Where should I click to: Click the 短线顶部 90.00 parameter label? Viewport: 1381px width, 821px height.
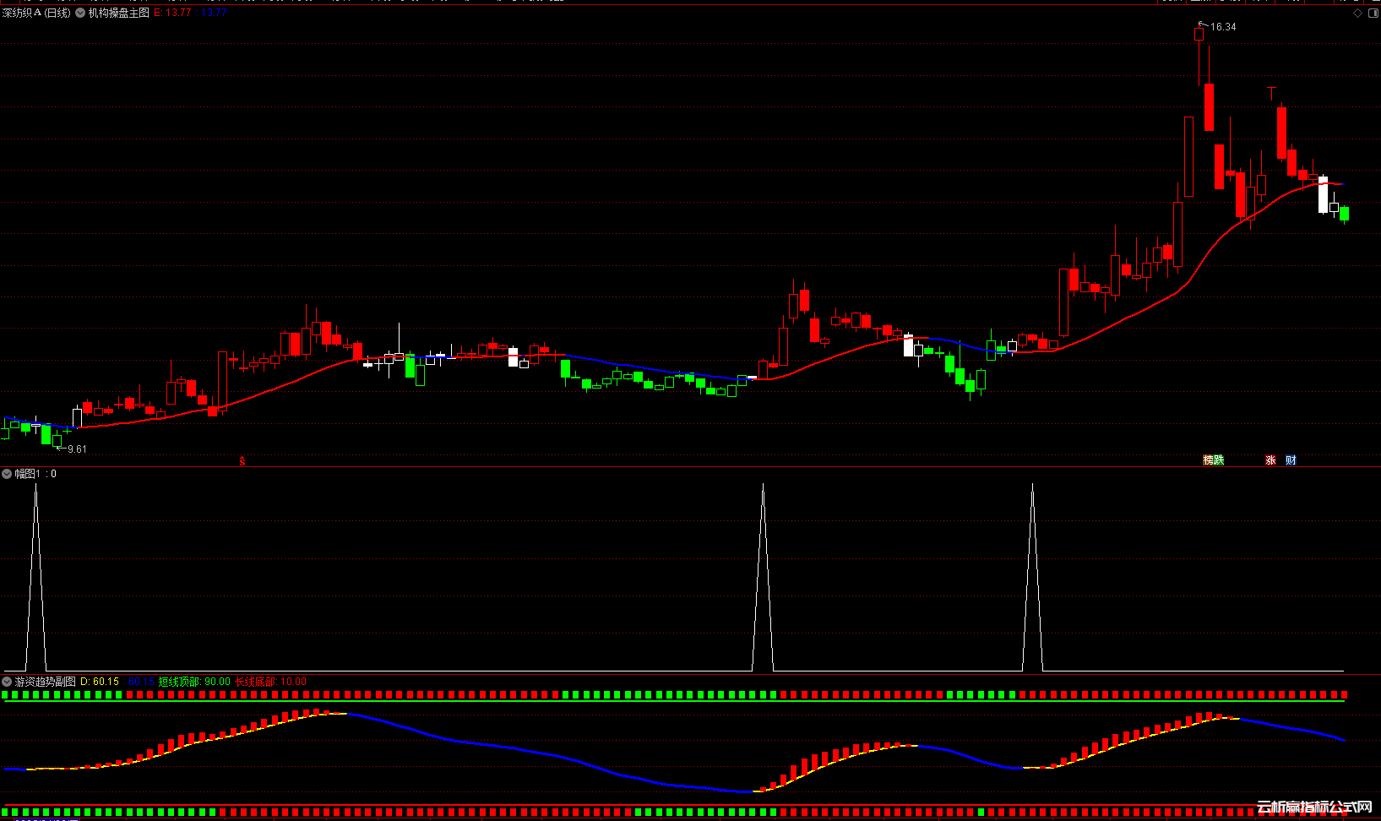pos(193,682)
